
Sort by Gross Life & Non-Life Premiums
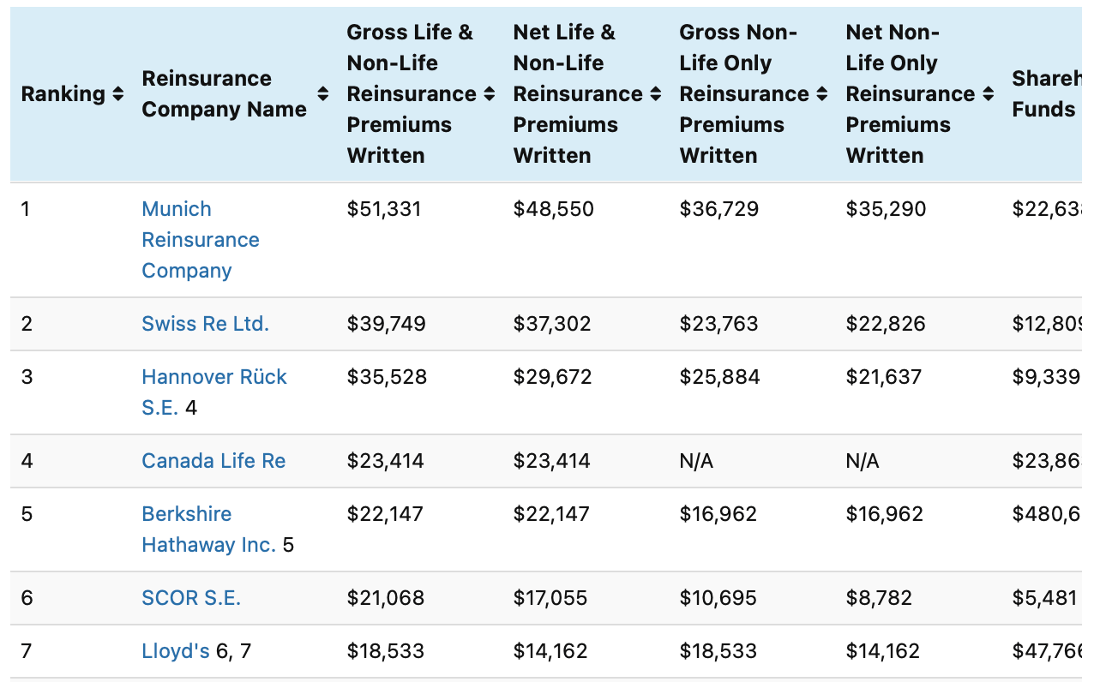[x=490, y=94]
